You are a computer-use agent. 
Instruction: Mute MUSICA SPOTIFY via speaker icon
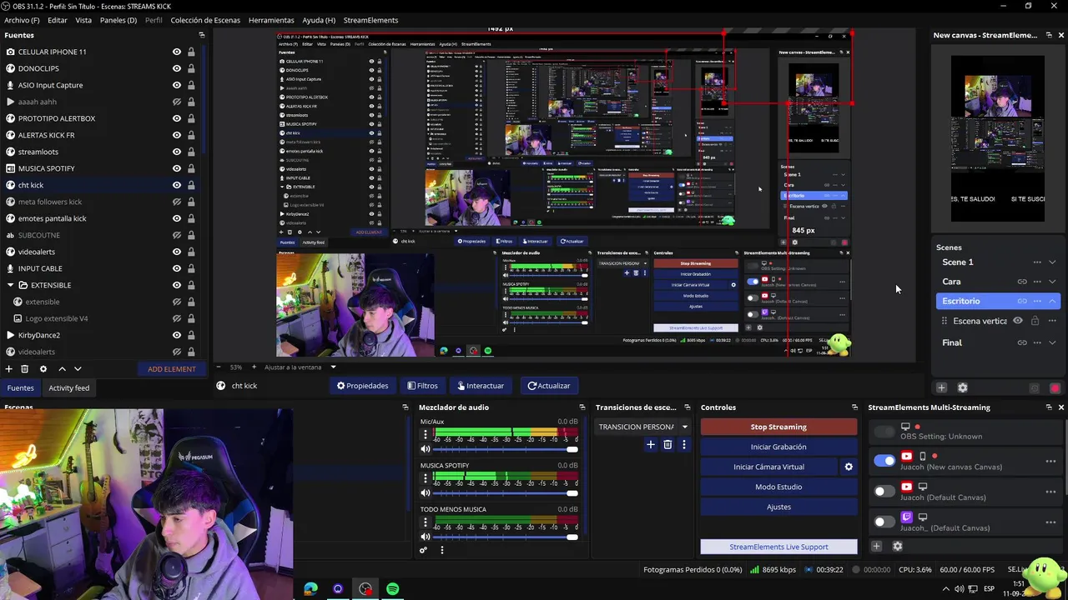point(426,493)
